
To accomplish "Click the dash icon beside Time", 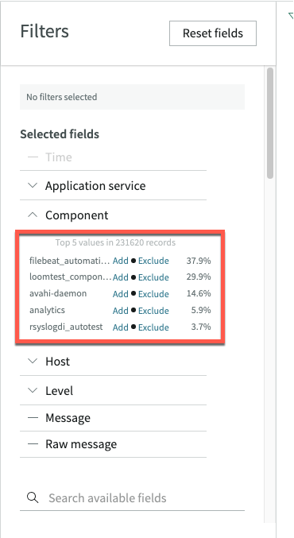I will pos(33,157).
